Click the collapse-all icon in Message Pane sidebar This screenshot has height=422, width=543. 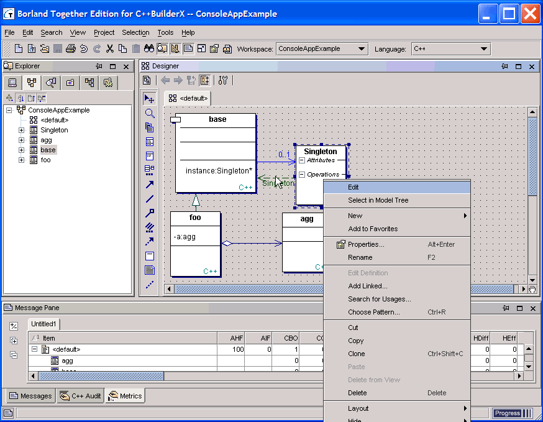click(x=14, y=355)
